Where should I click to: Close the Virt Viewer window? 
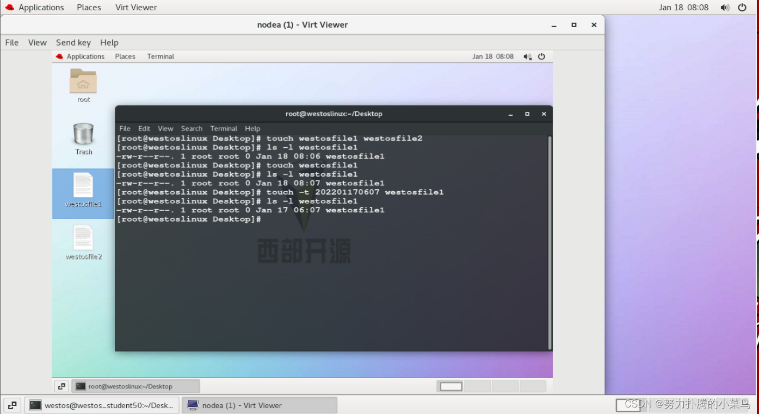point(594,25)
